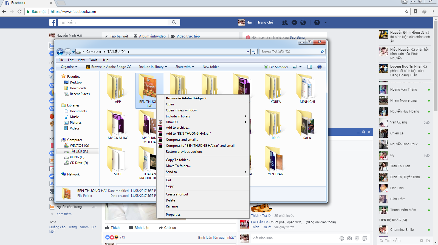
Task: Open Facebook Messenger icon in top bar
Action: pos(294,22)
